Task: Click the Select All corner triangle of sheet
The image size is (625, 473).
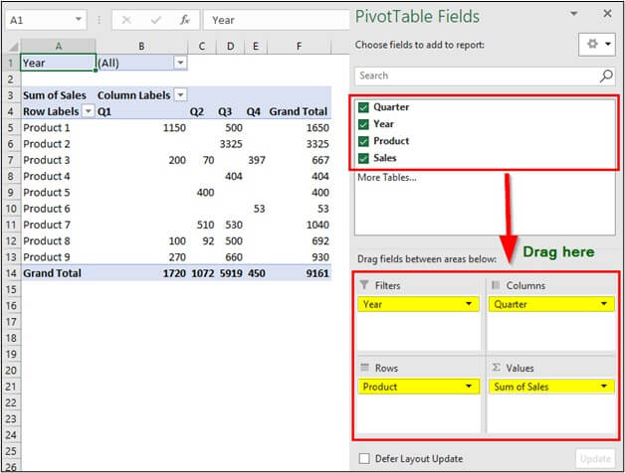Action: pyautogui.click(x=13, y=47)
